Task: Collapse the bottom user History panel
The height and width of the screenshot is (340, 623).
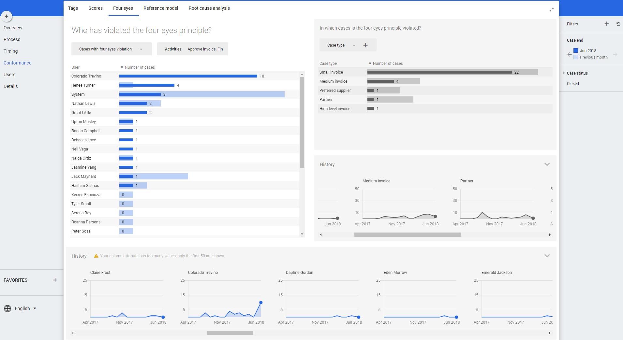Action: 547,256
